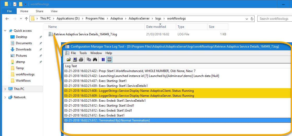
Task: Click the log file icon in Explorer list
Action: tap(51, 34)
